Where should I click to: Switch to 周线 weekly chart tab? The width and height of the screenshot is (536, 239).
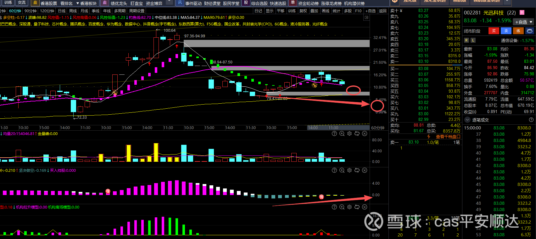(x=73, y=11)
